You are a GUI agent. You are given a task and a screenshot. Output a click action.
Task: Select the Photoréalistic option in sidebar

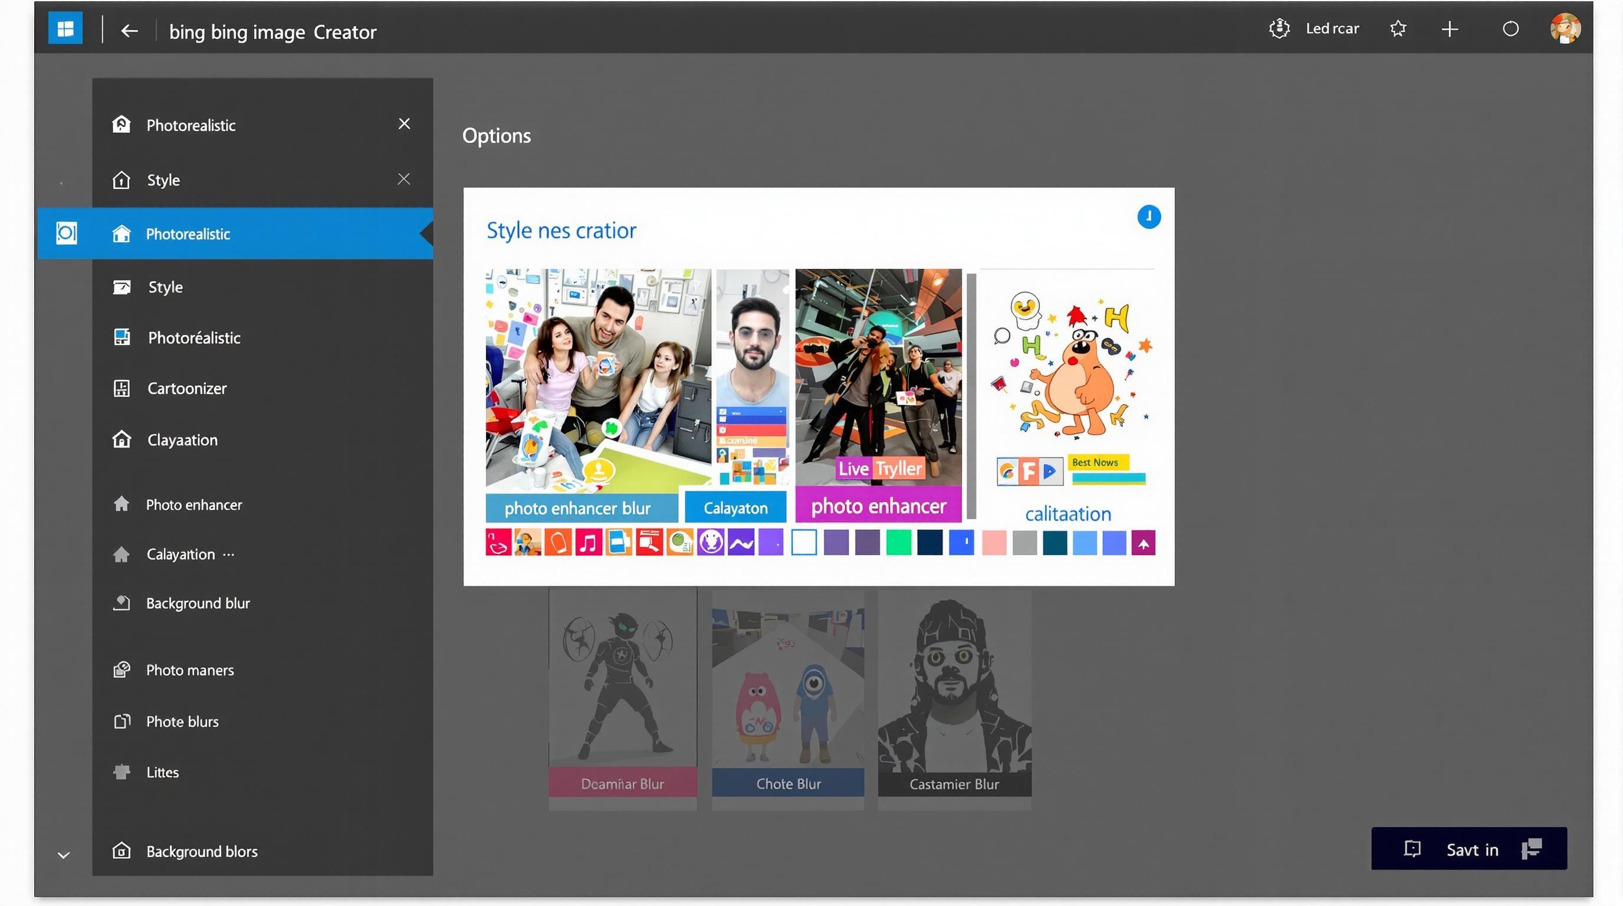[x=194, y=338]
